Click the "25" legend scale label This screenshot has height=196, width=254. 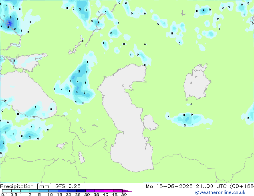(78, 194)
